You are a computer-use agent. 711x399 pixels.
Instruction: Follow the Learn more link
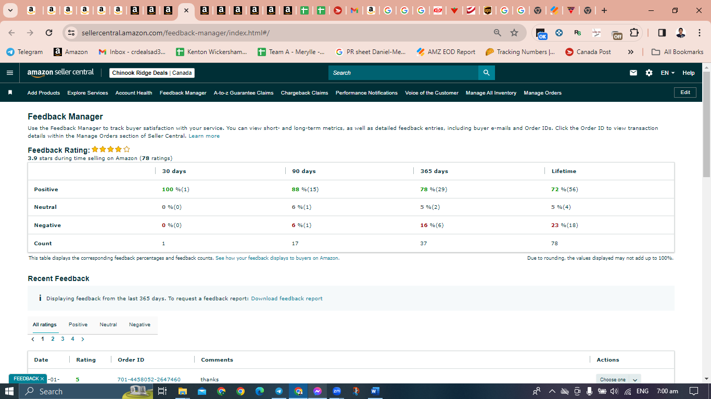(x=204, y=136)
